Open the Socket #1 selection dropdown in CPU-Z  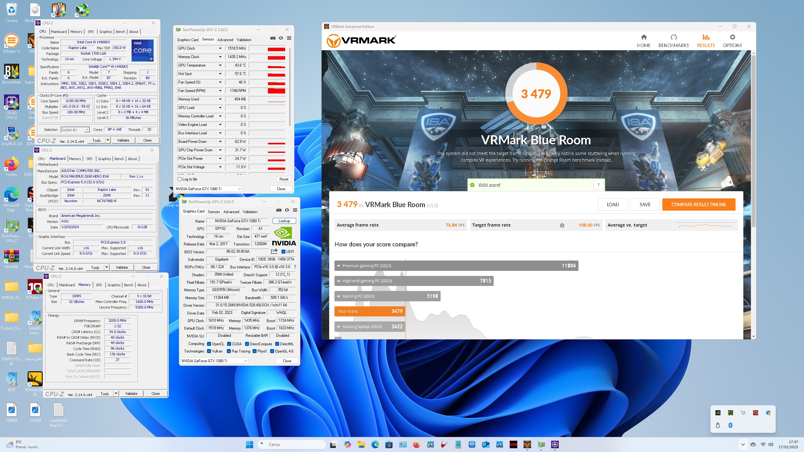pos(75,130)
